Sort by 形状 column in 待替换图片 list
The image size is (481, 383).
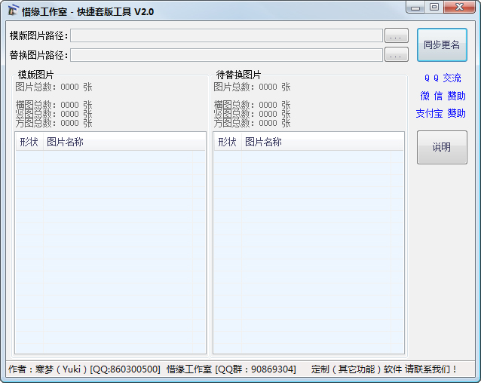227,142
